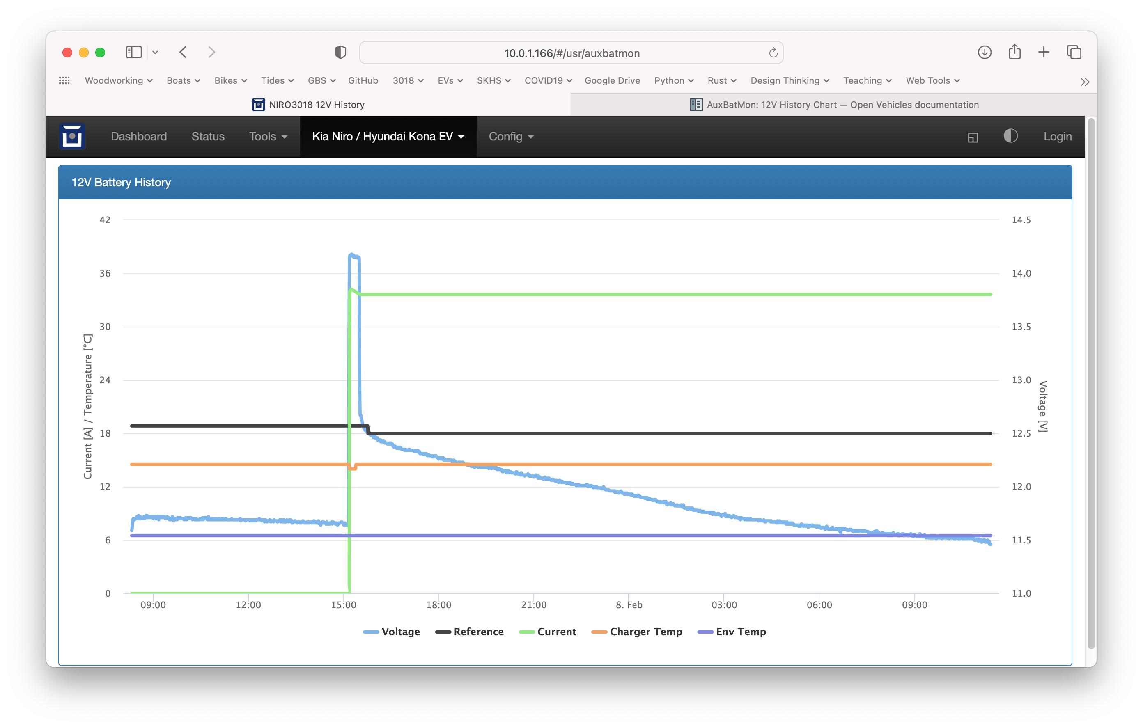Open the Config dropdown menu

[511, 137]
